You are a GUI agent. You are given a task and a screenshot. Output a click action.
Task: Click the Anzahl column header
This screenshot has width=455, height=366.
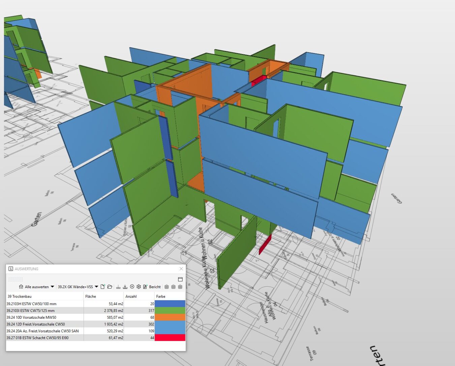tap(131, 296)
